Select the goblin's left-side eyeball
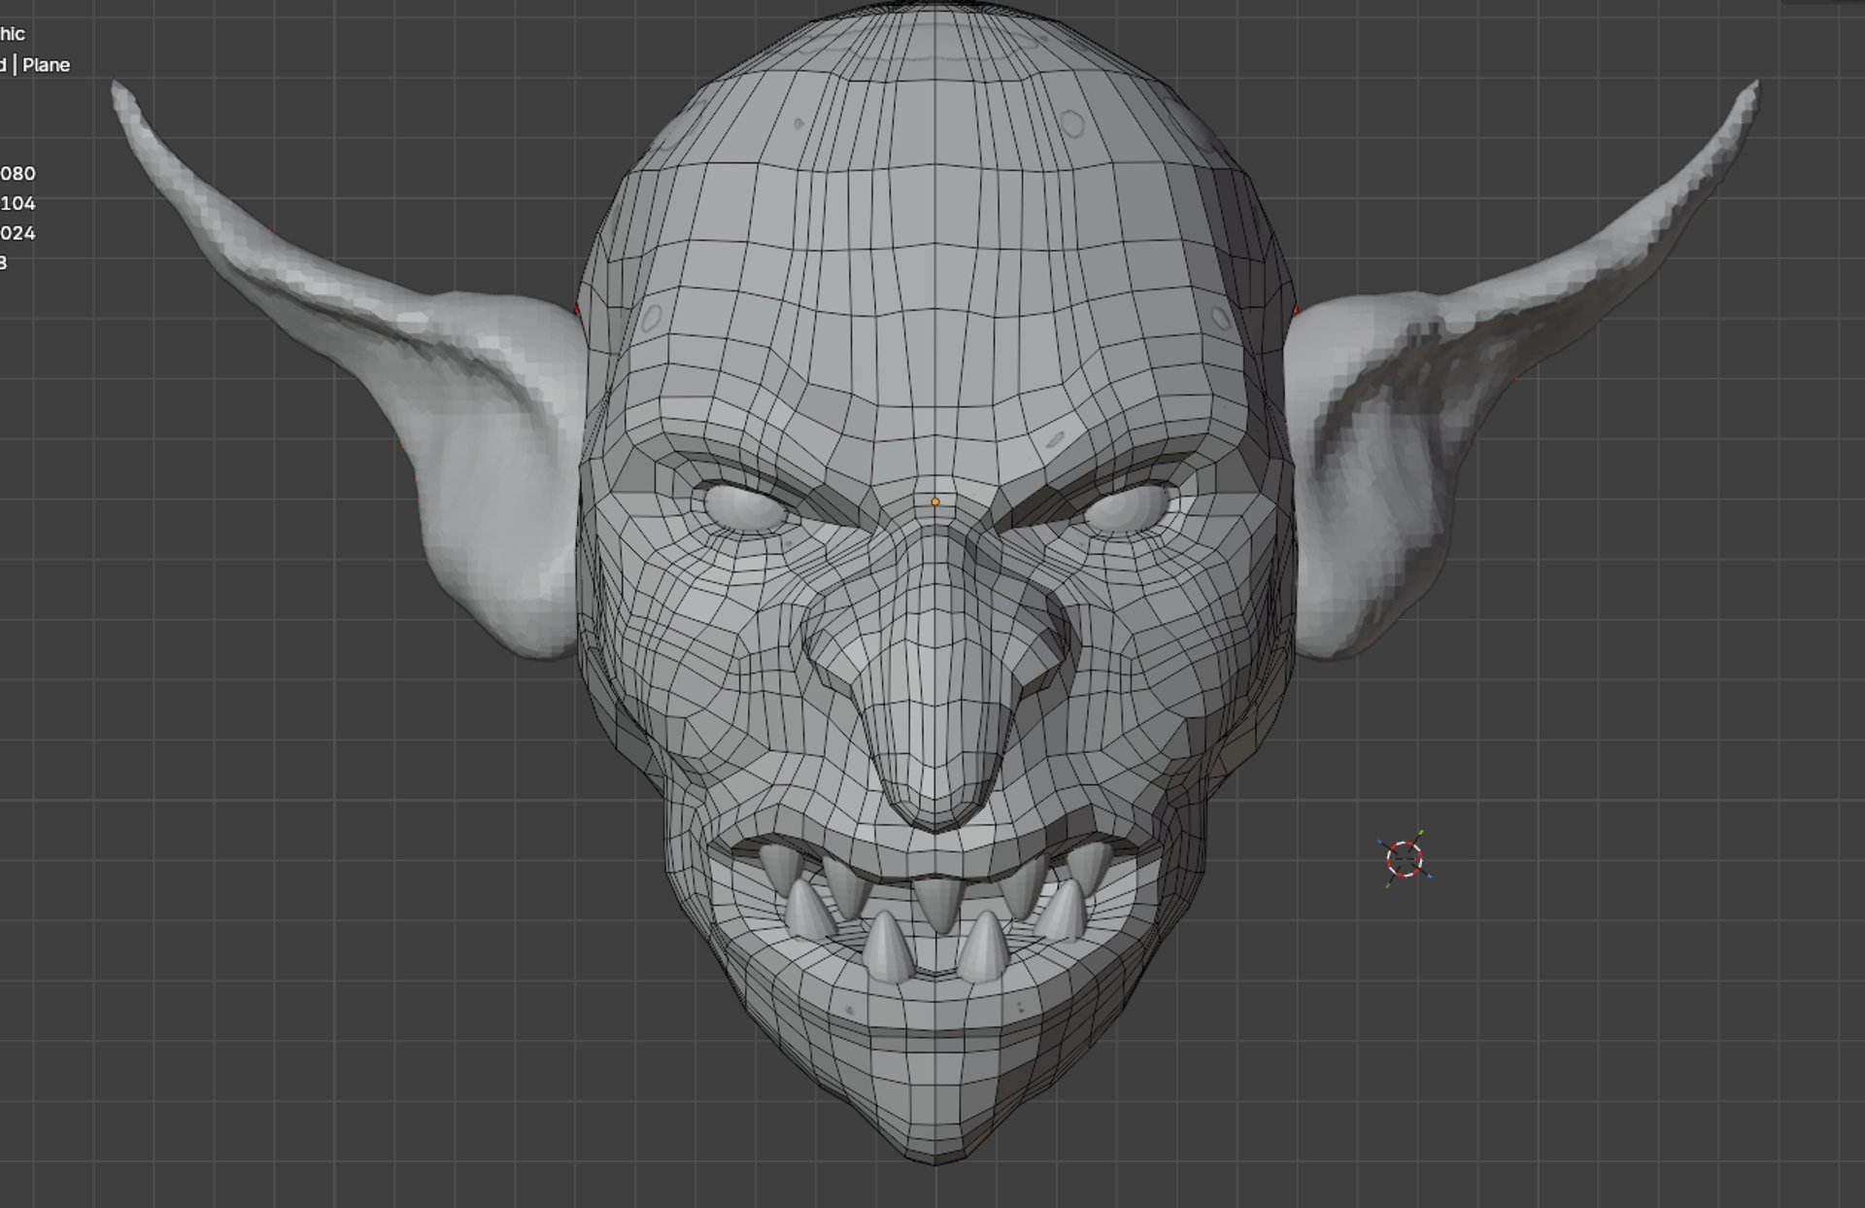Image resolution: width=1865 pixels, height=1208 pixels. (x=743, y=507)
